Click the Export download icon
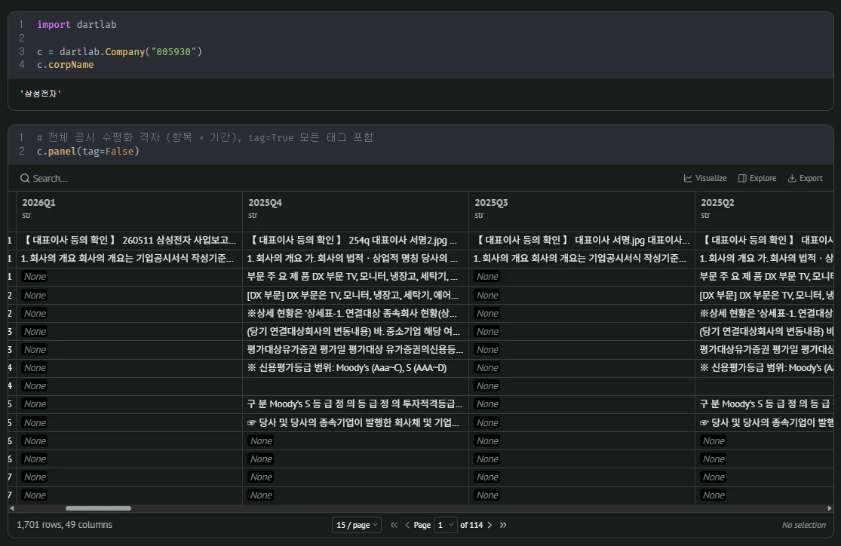841x546 pixels. click(x=792, y=178)
